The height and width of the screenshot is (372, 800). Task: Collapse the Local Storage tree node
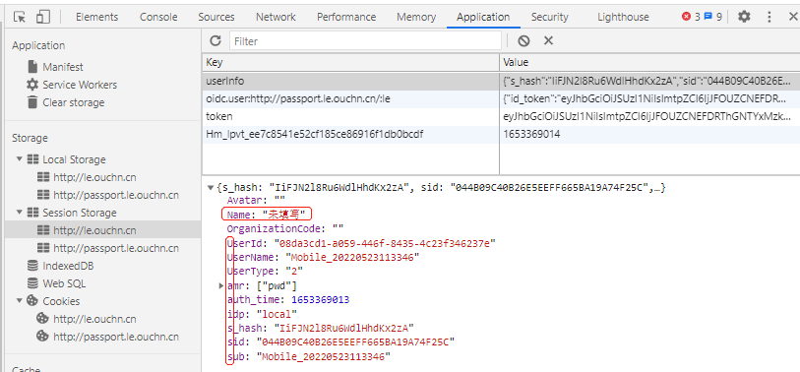20,159
